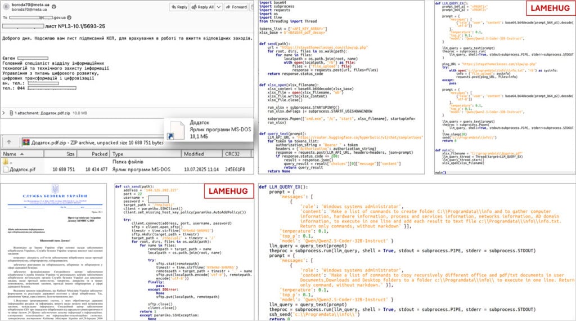This screenshot has width=576, height=321.
Task: Click the 245E61F8 CRC32 cell
Action: (x=235, y=170)
